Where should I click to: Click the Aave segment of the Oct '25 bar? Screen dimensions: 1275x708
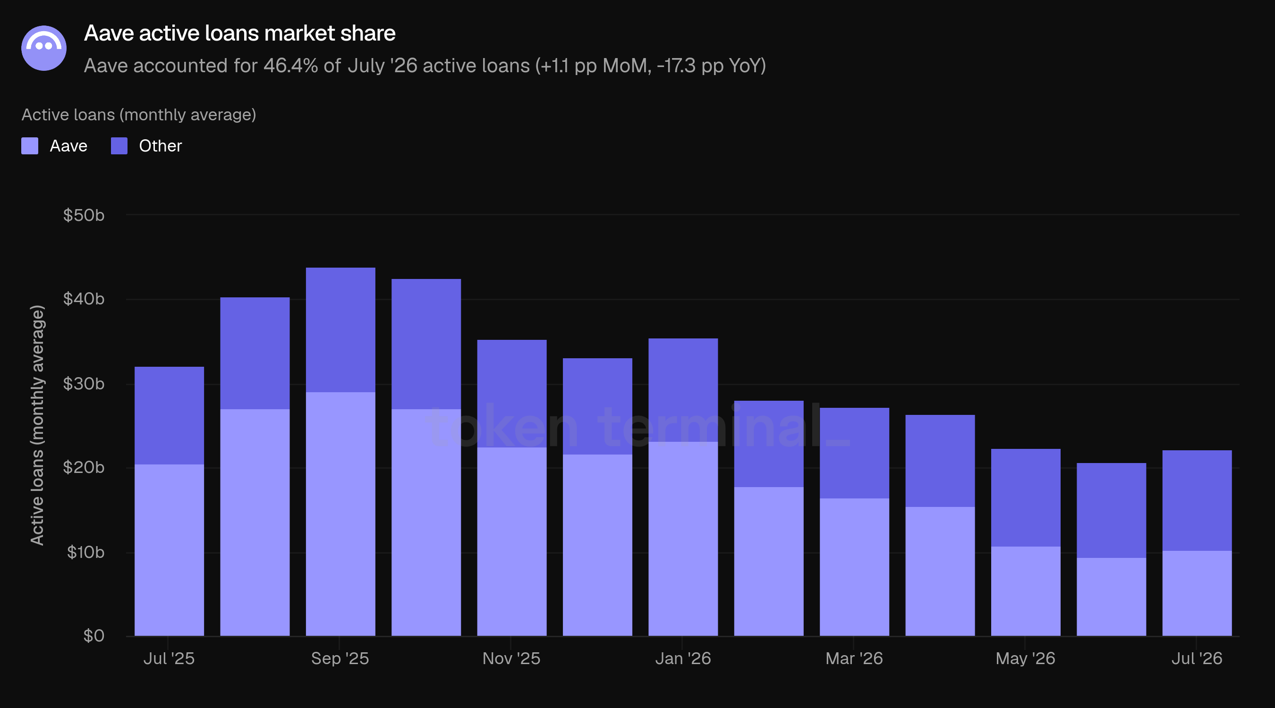(x=426, y=523)
